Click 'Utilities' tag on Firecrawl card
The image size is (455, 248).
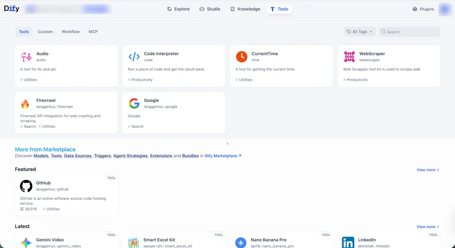[x=47, y=126]
